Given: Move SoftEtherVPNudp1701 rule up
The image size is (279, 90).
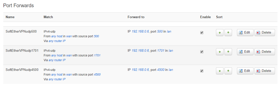Looking at the screenshot, I should (x=220, y=52).
